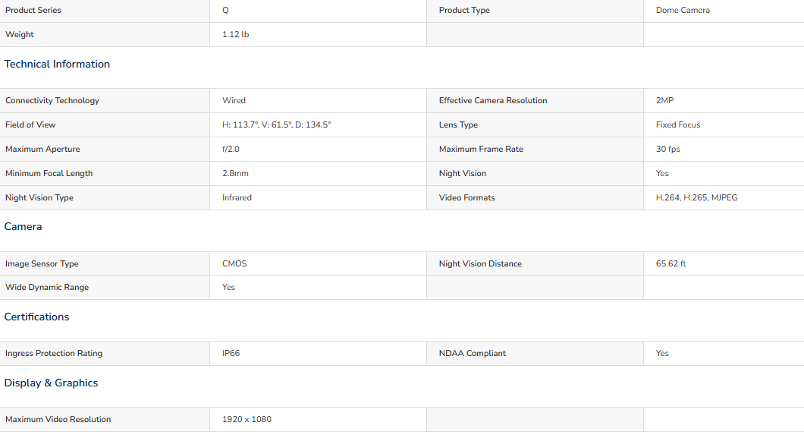Select the 65.62 ft night vision distance
Image resolution: width=804 pixels, height=435 pixels.
(x=671, y=263)
